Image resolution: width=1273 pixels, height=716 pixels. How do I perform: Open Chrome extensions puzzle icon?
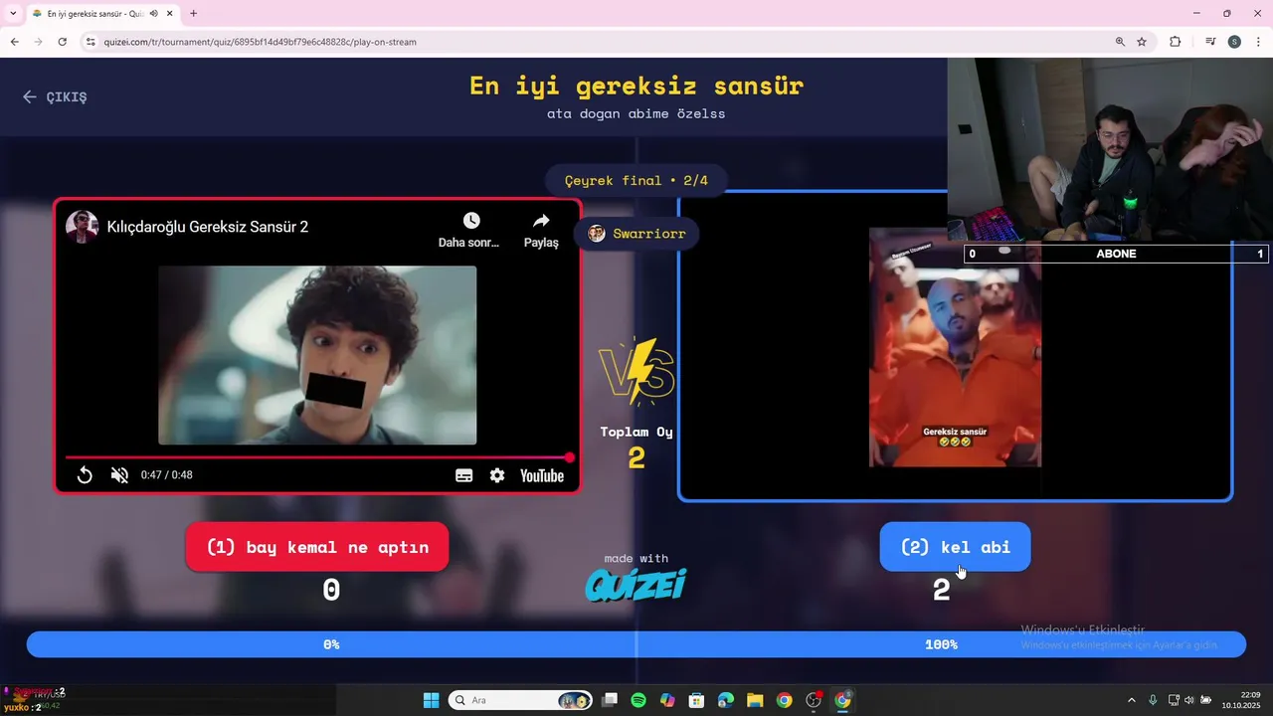pyautogui.click(x=1175, y=42)
